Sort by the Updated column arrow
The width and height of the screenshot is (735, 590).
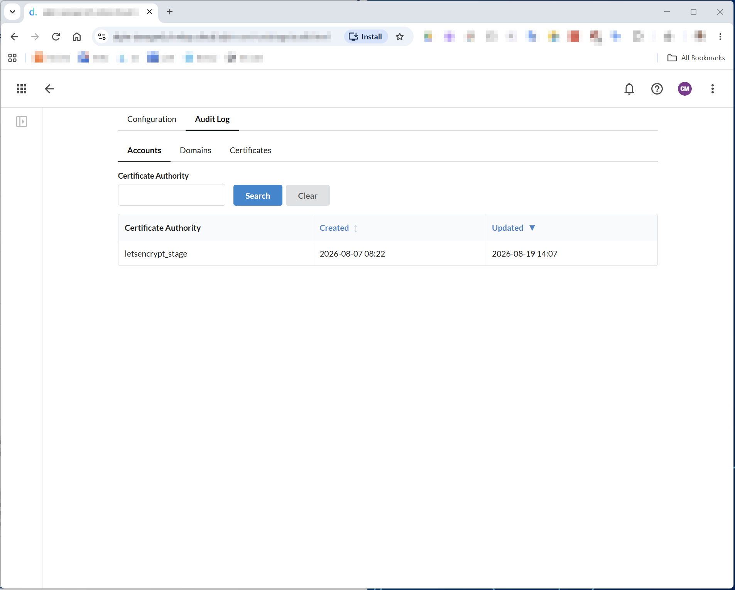[x=532, y=228]
